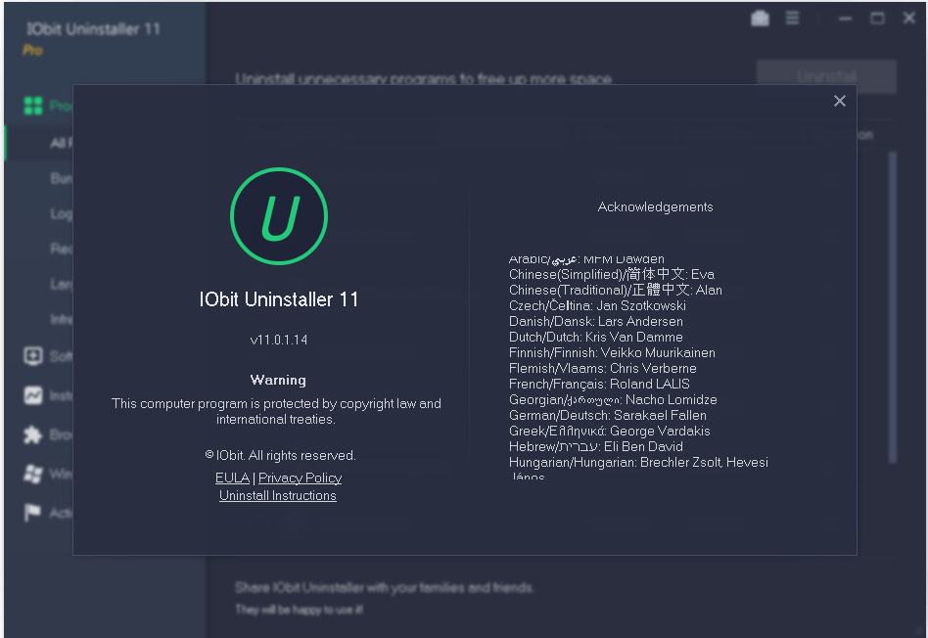Click the Czech Jan Szotkowski credit line
The image size is (928, 638).
coord(597,305)
